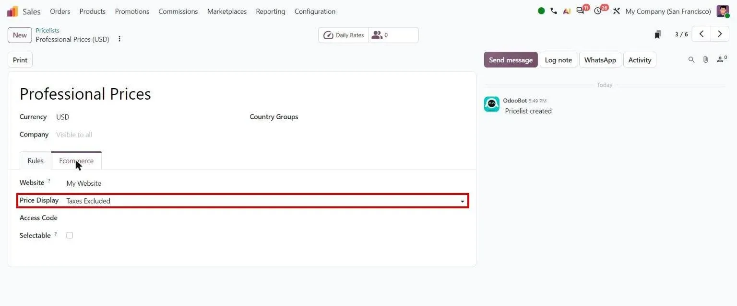Open the Orders menu
737x306 pixels.
tap(60, 11)
